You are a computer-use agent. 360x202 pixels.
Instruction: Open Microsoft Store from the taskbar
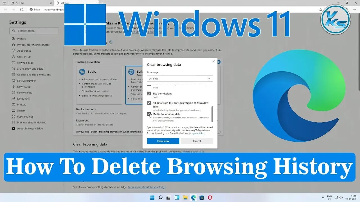(202, 198)
